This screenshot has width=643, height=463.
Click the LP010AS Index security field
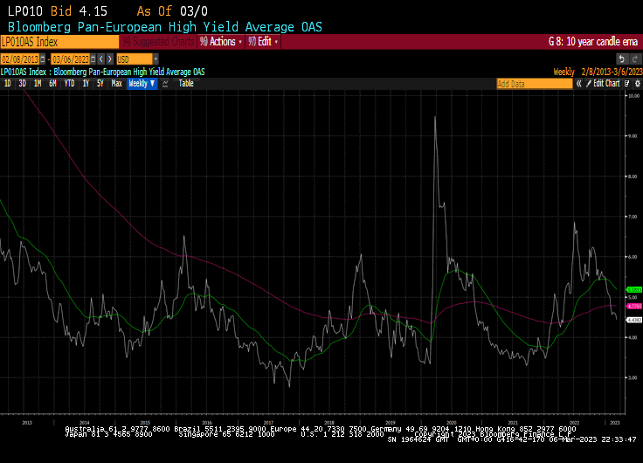tap(60, 42)
